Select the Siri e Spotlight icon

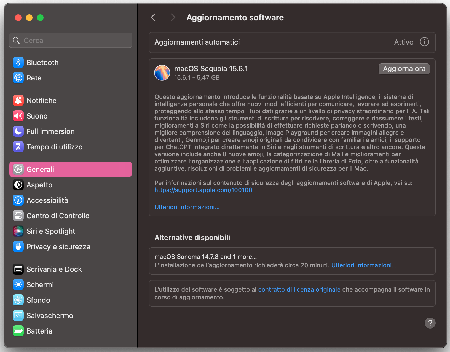coord(18,231)
